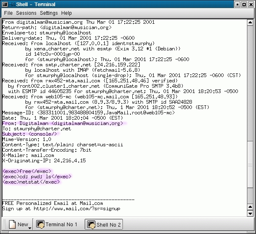Image resolution: width=256 pixels, height=234 pixels.
Task: Click the highlighted exec netstat line
Action: click(31, 182)
